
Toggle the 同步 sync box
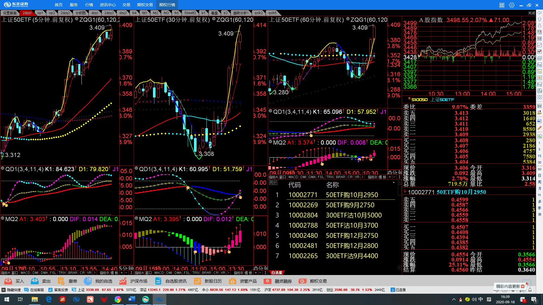click(273, 183)
